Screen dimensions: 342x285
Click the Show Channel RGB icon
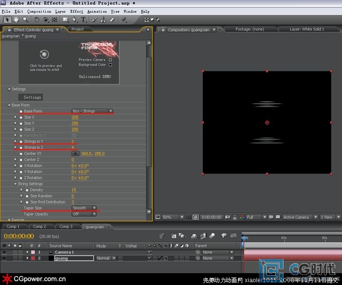[x=242, y=217]
